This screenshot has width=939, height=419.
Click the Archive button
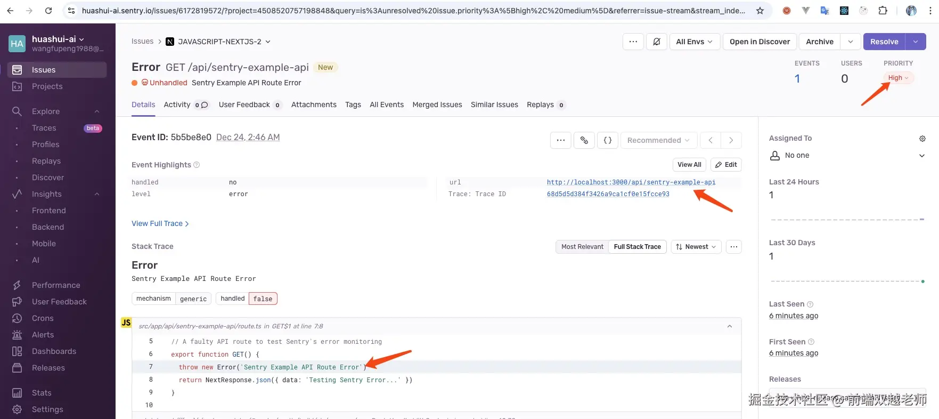point(820,42)
